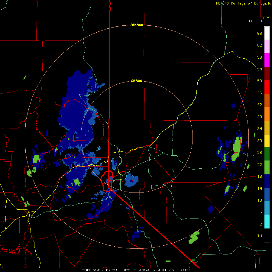Click the '6' legend value

click(261, 212)
